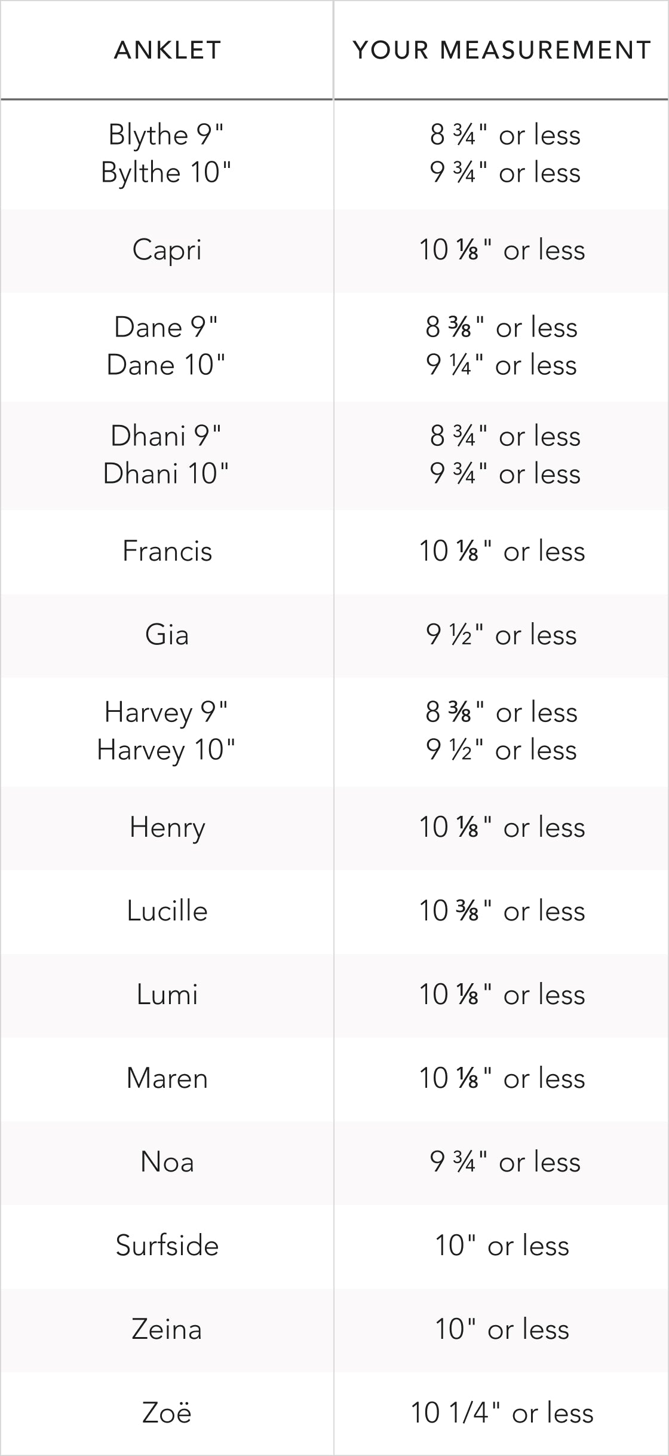Click the Zeina anklet name

pyautogui.click(x=167, y=1329)
